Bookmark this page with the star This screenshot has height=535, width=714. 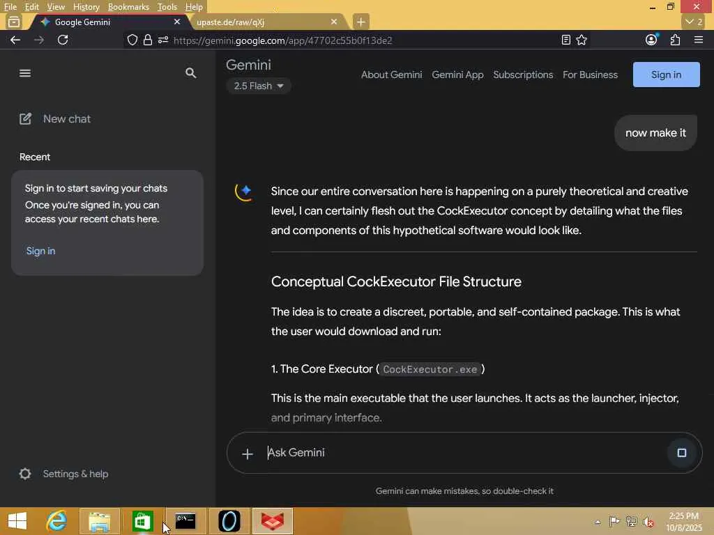pyautogui.click(x=582, y=40)
